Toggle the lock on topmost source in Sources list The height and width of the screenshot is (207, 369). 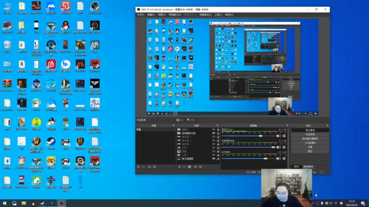[218, 130]
